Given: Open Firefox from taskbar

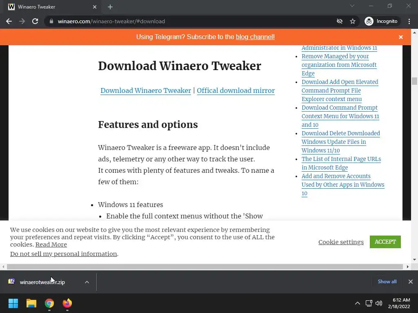Looking at the screenshot, I should 67,303.
